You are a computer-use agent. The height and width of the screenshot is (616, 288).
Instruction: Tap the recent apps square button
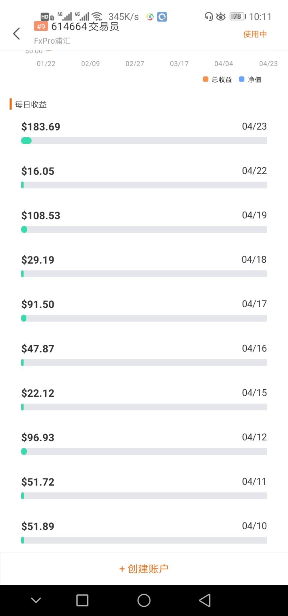(82, 600)
